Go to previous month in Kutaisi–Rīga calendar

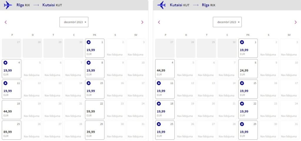point(159,22)
